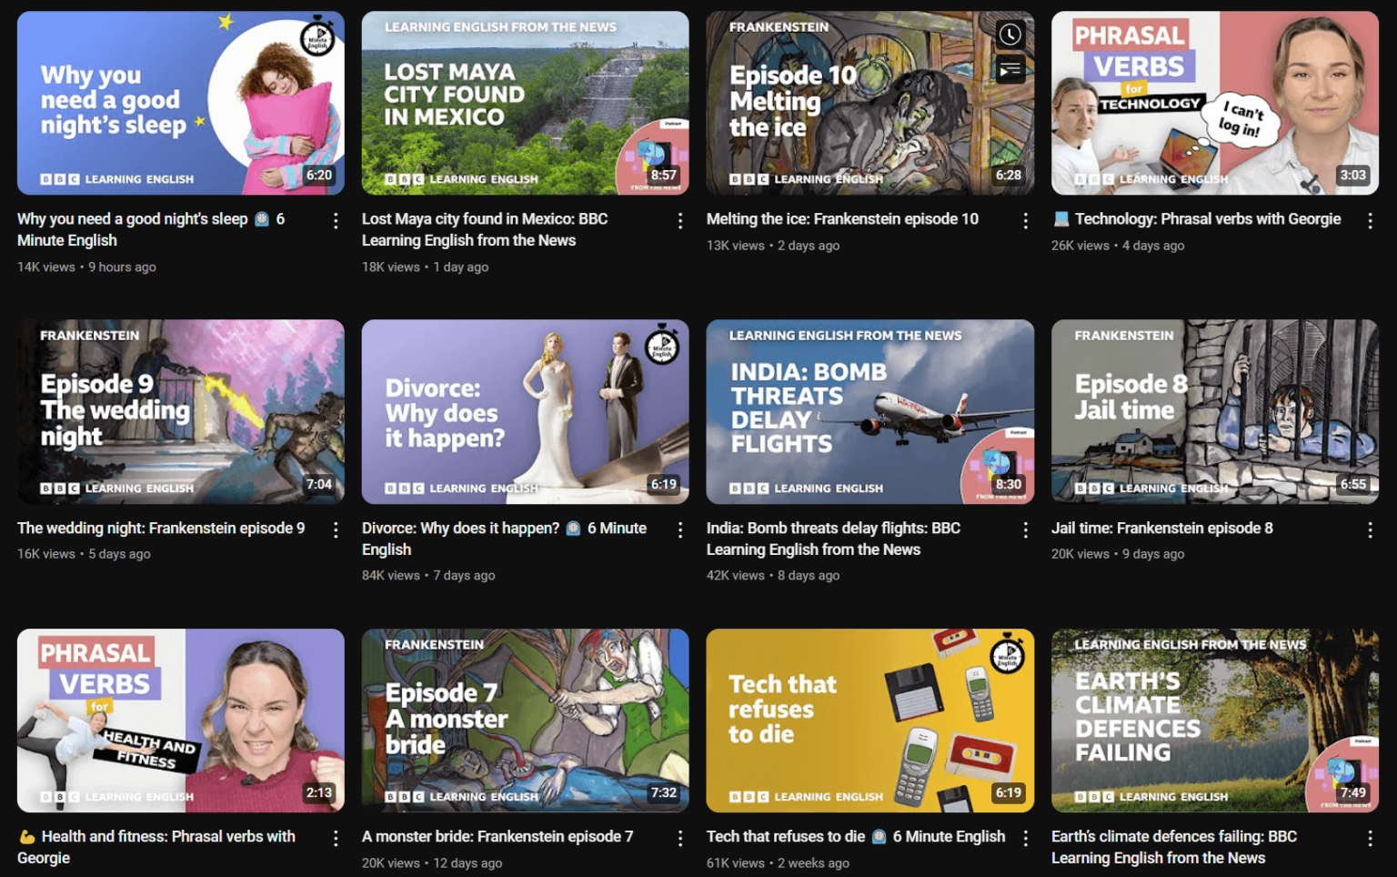1397x877 pixels.
Task: Open options menu for Jail time episode
Action: (1371, 529)
